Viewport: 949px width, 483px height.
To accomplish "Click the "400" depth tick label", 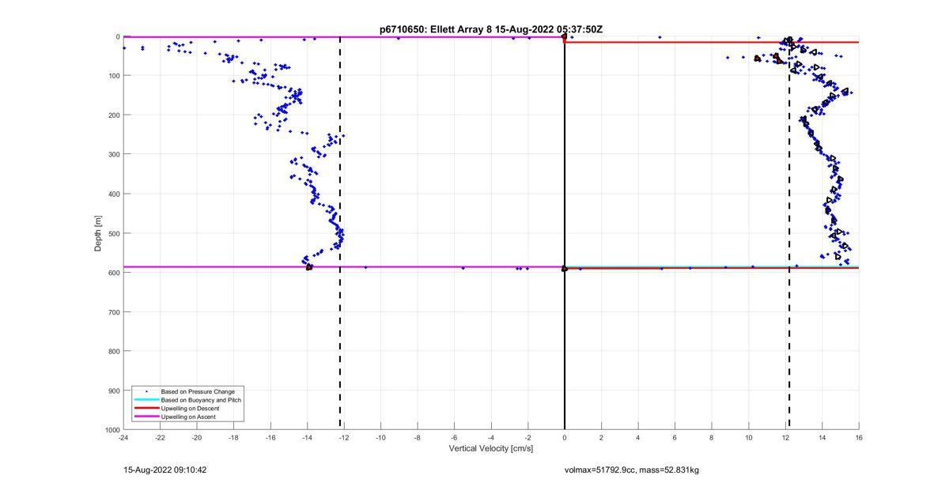I will [114, 194].
